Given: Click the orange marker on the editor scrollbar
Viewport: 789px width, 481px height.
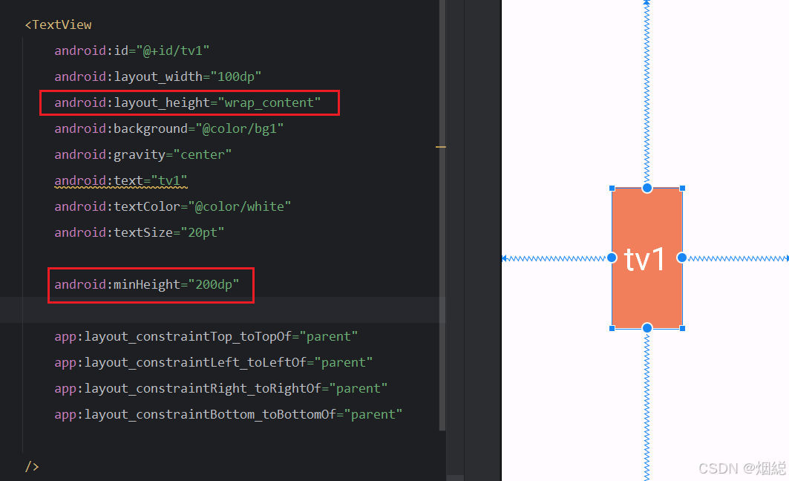Looking at the screenshot, I should click(441, 146).
